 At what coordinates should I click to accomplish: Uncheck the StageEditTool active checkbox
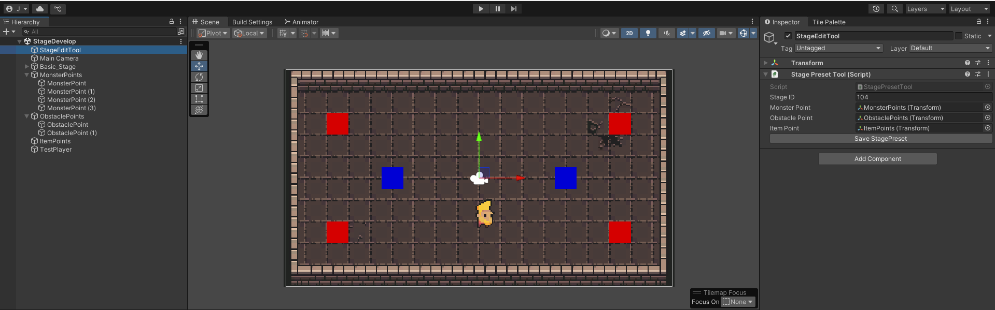coord(788,36)
